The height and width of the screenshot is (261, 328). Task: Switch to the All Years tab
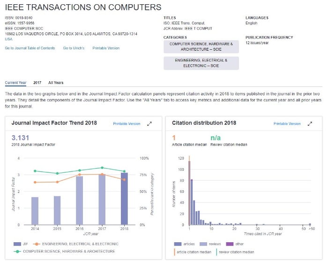[x=56, y=83]
